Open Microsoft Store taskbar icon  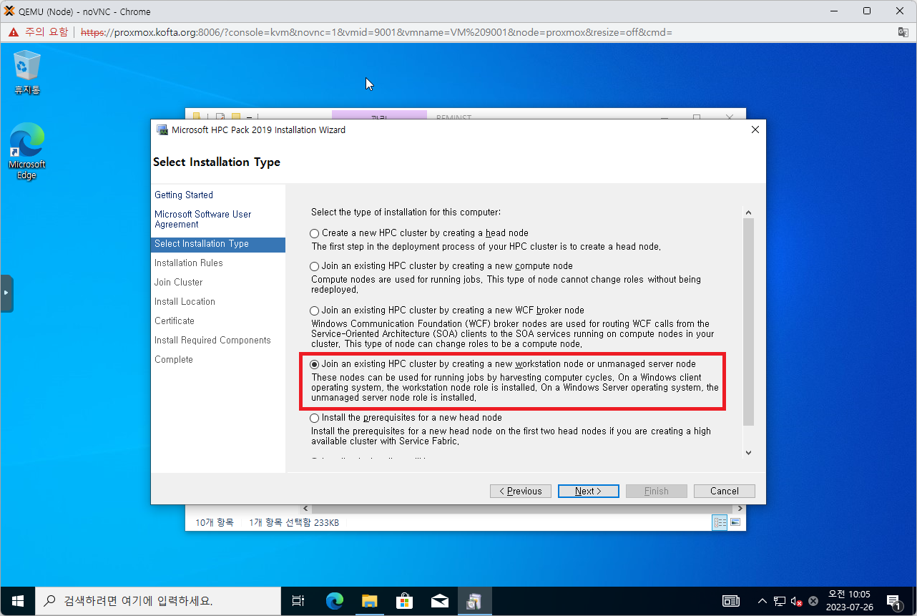tap(404, 601)
